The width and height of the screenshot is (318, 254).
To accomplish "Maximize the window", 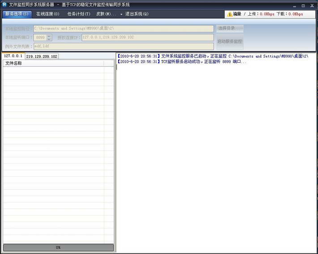I will click(x=303, y=6).
